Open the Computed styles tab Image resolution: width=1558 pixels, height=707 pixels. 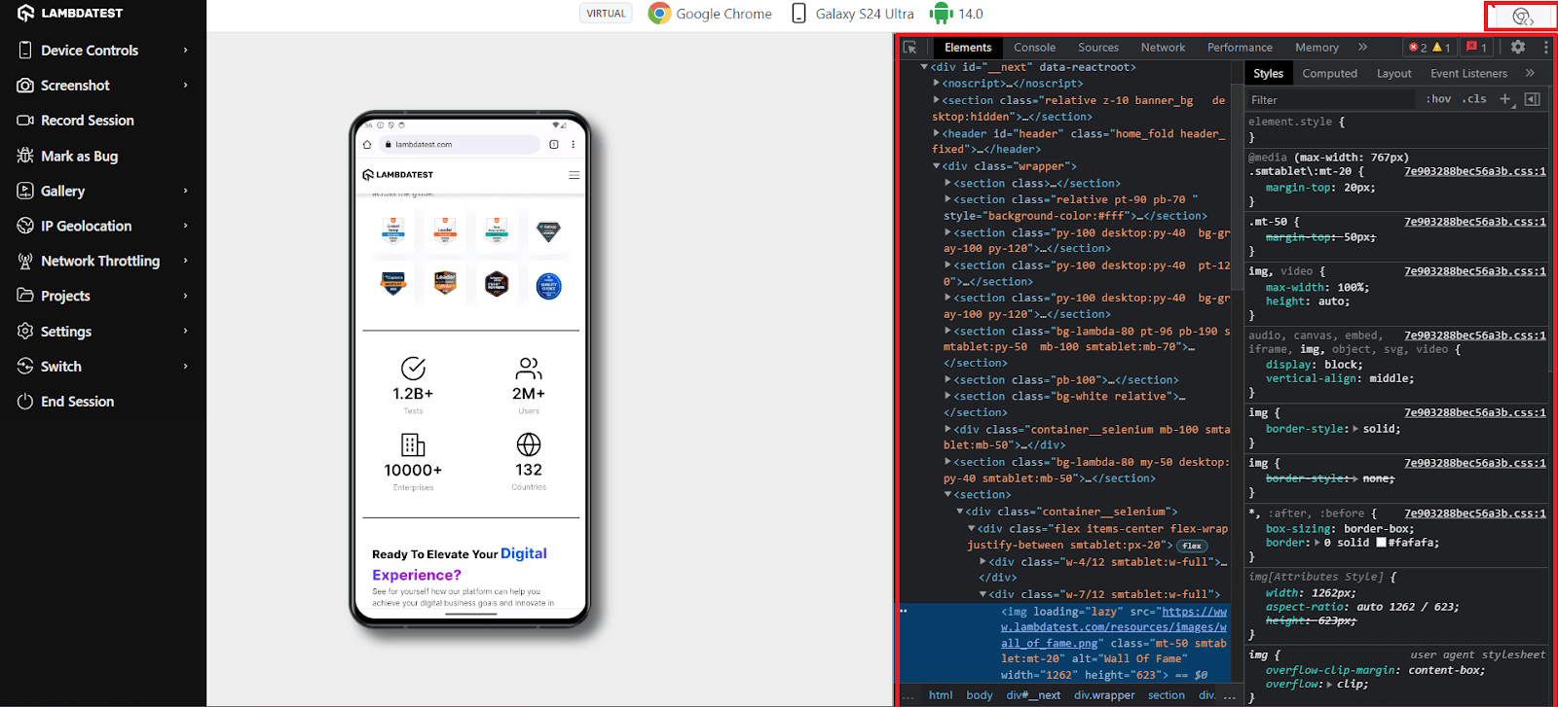(1329, 73)
